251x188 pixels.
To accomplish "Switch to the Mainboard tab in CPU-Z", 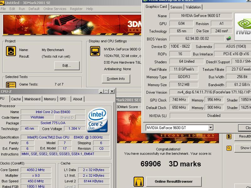I will point(32,99).
